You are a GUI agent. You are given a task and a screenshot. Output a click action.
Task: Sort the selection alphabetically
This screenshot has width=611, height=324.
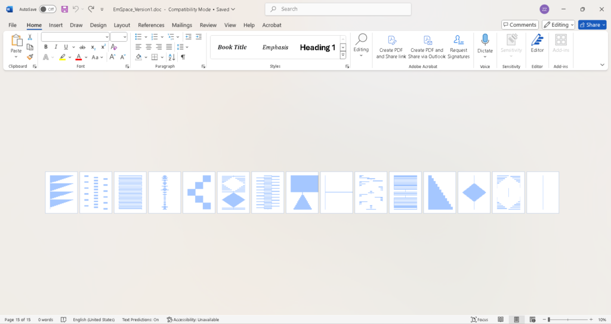coord(172,57)
